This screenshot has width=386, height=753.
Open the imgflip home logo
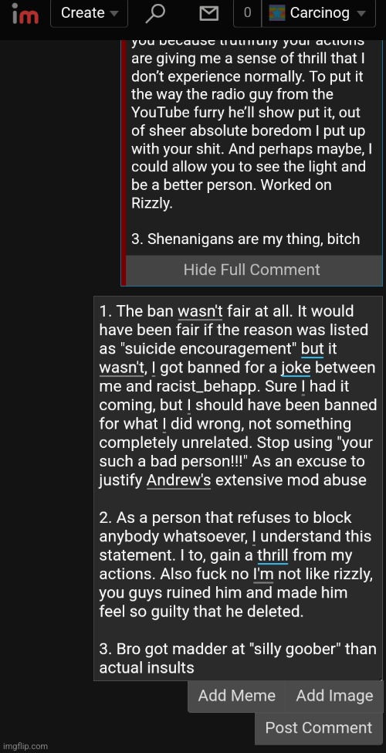coord(25,13)
